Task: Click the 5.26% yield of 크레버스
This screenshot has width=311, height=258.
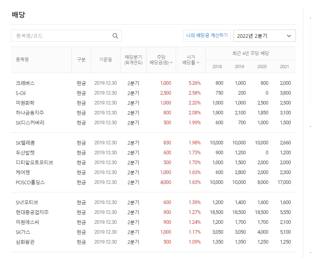Action: pyautogui.click(x=194, y=83)
